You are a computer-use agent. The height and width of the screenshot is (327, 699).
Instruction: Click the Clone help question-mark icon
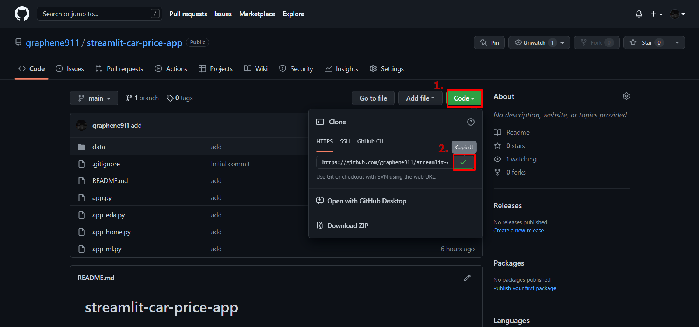point(471,122)
